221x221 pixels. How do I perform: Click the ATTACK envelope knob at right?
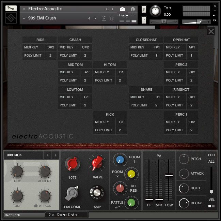pyautogui.click(x=184, y=174)
